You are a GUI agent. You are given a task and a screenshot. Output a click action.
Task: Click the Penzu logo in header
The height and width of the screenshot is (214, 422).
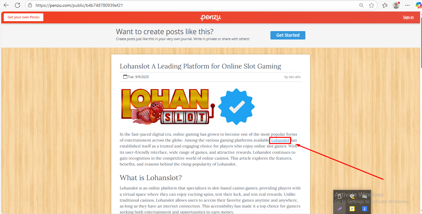[x=211, y=17]
